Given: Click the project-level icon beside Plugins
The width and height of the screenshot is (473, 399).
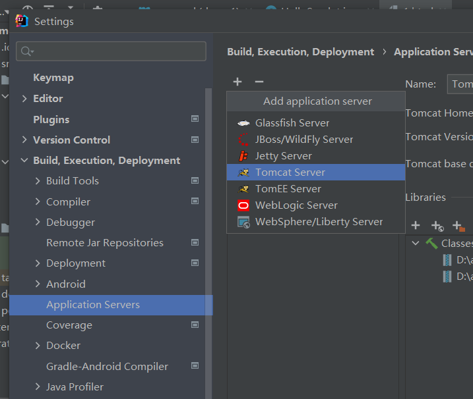Looking at the screenshot, I should 195,119.
